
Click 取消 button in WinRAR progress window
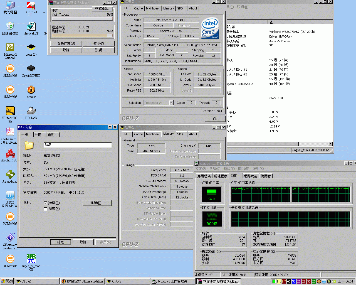pos(66,50)
